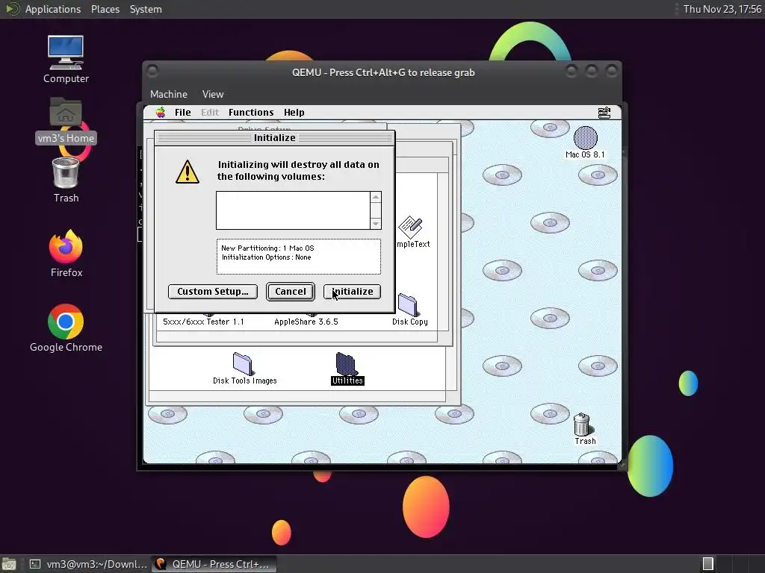Screen dimensions: 765x573
Task: Click Cancel in Initialize dialog
Action: (291, 292)
